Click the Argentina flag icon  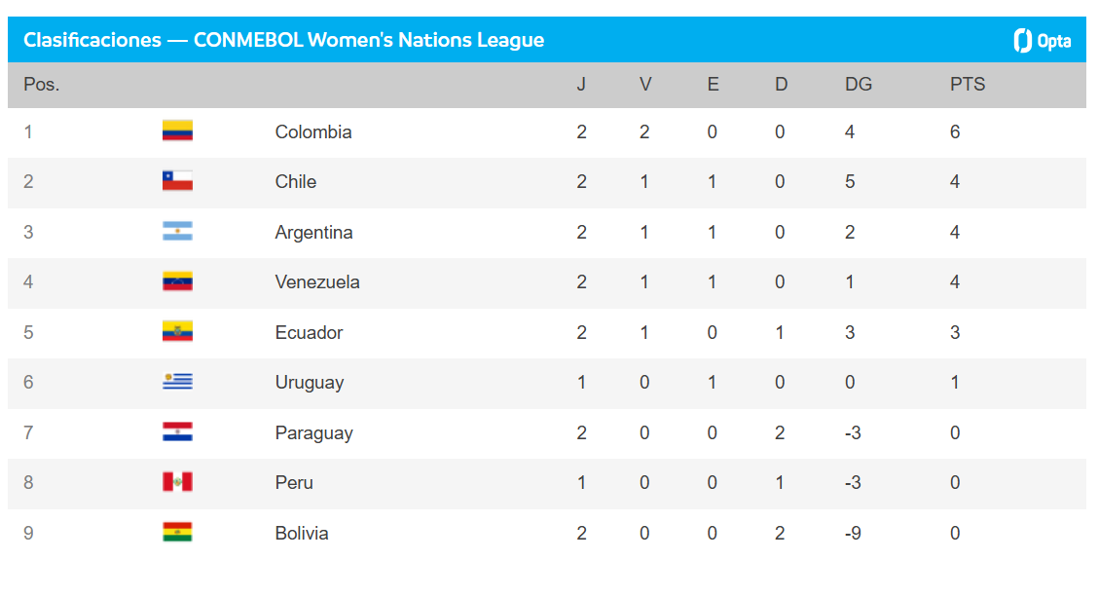pyautogui.click(x=177, y=232)
